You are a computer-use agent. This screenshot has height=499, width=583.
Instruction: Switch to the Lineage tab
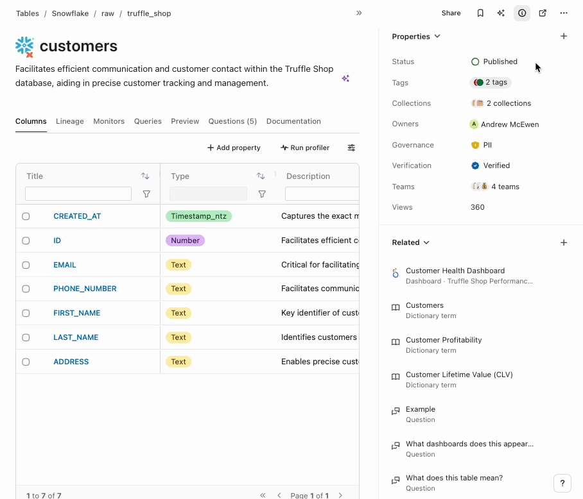coord(69,121)
